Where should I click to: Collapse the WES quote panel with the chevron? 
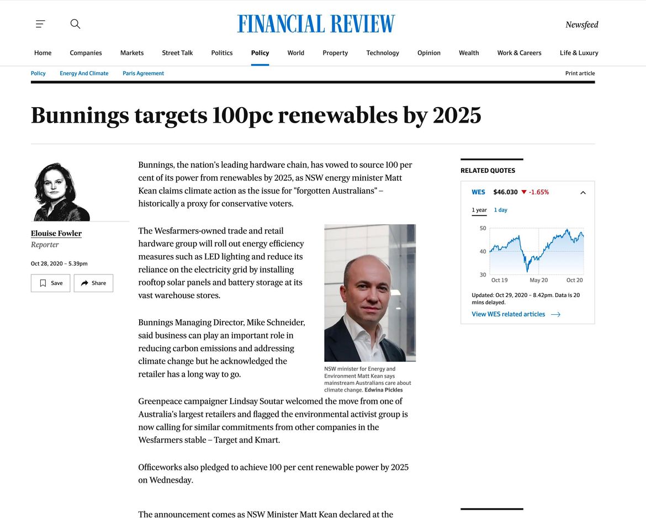click(x=583, y=193)
